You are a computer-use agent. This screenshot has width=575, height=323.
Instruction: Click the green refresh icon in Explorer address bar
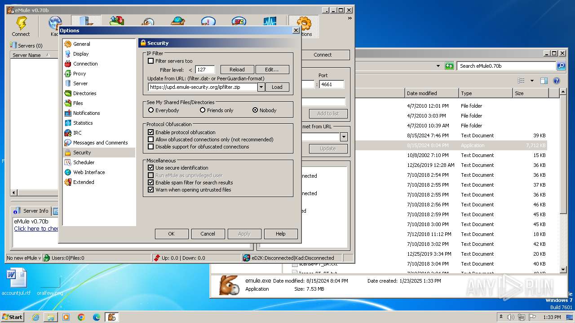(x=449, y=66)
